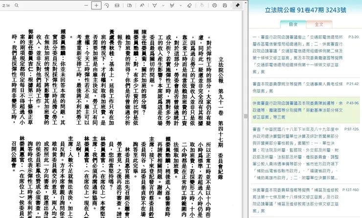
Task: Toggle the pin toolbar button
Action: [237, 5]
